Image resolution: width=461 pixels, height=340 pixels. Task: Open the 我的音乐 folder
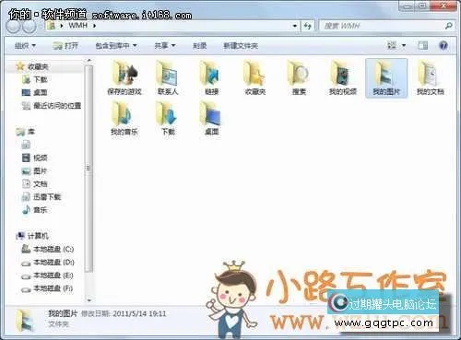[x=124, y=119]
